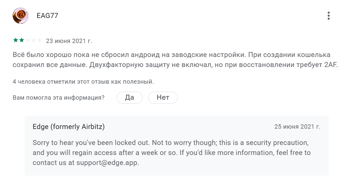Click the fifth empty rating star
The width and height of the screenshot is (350, 182).
(40, 41)
